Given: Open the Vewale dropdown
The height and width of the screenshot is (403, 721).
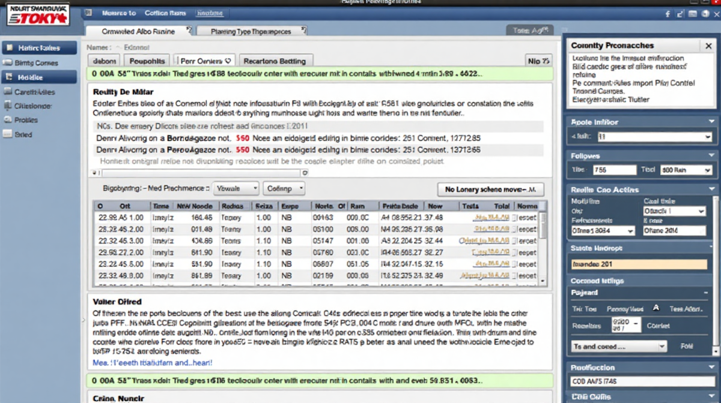Looking at the screenshot, I should click(x=236, y=188).
